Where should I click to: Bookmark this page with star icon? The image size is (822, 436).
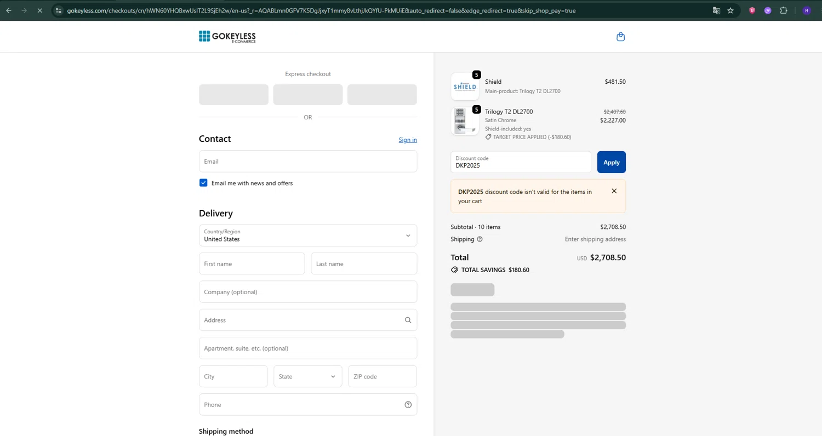point(730,10)
